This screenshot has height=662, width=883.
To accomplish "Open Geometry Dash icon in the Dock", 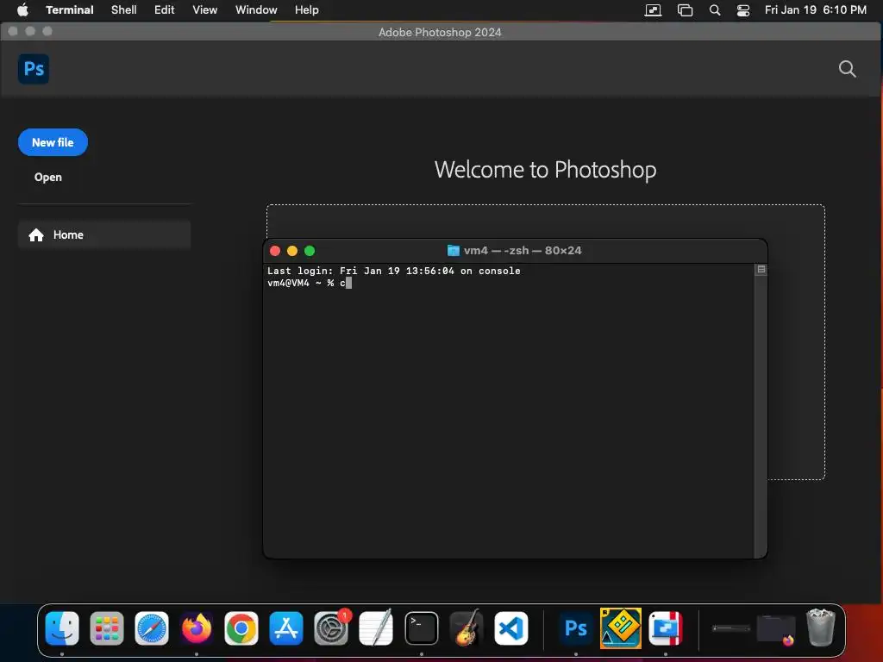I will pos(621,628).
